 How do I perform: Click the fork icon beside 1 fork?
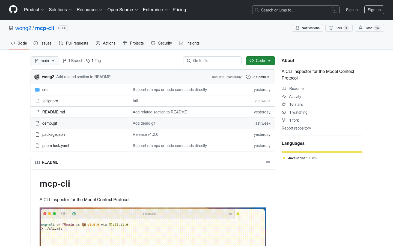[284, 120]
